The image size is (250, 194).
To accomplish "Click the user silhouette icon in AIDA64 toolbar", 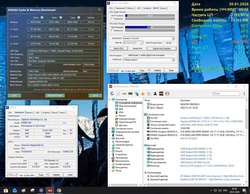I will [155, 94].
